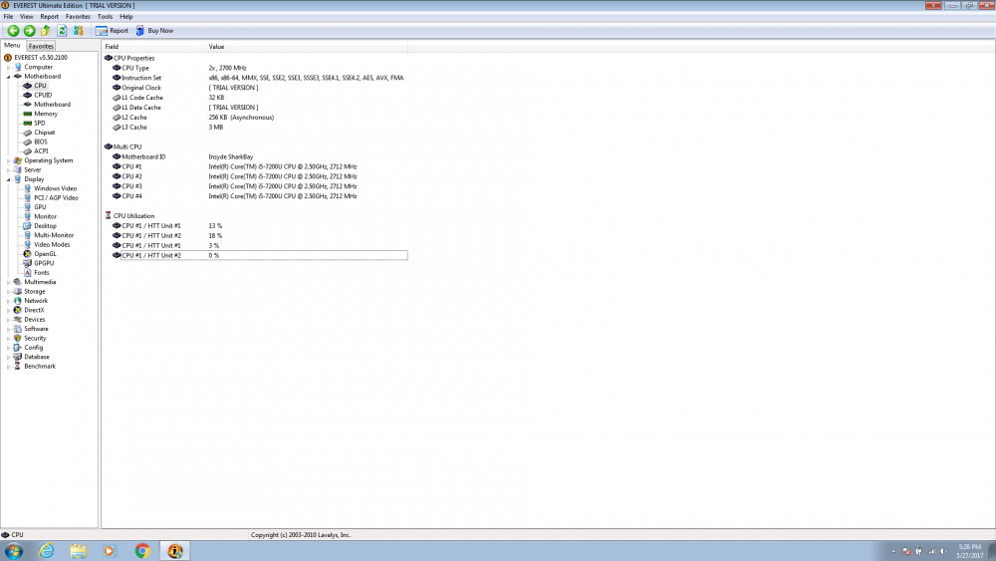Open the Help menu
The image size is (996, 561).
(126, 17)
